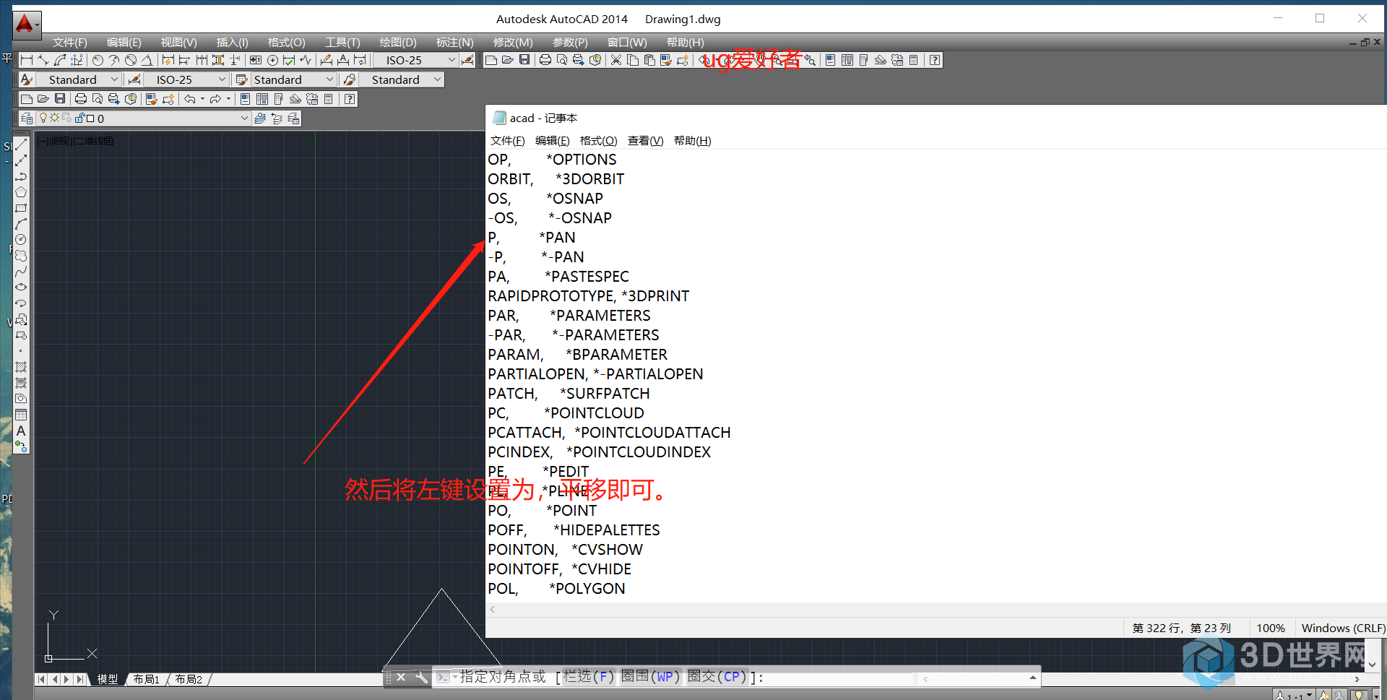Click the Paste clipboard icon
Image resolution: width=1387 pixels, height=700 pixels.
(x=649, y=60)
